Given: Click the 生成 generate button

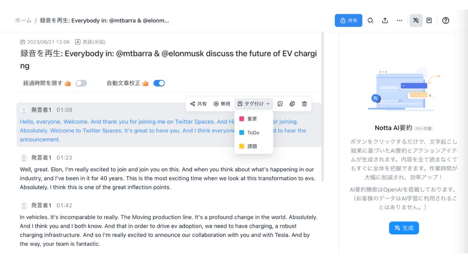Looking at the screenshot, I should (x=404, y=228).
